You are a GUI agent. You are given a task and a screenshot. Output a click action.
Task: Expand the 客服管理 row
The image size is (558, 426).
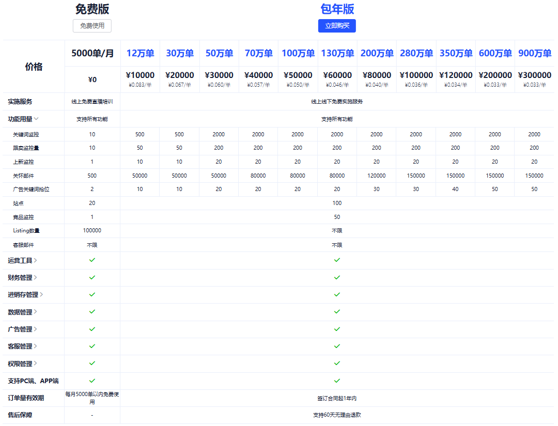coord(36,346)
